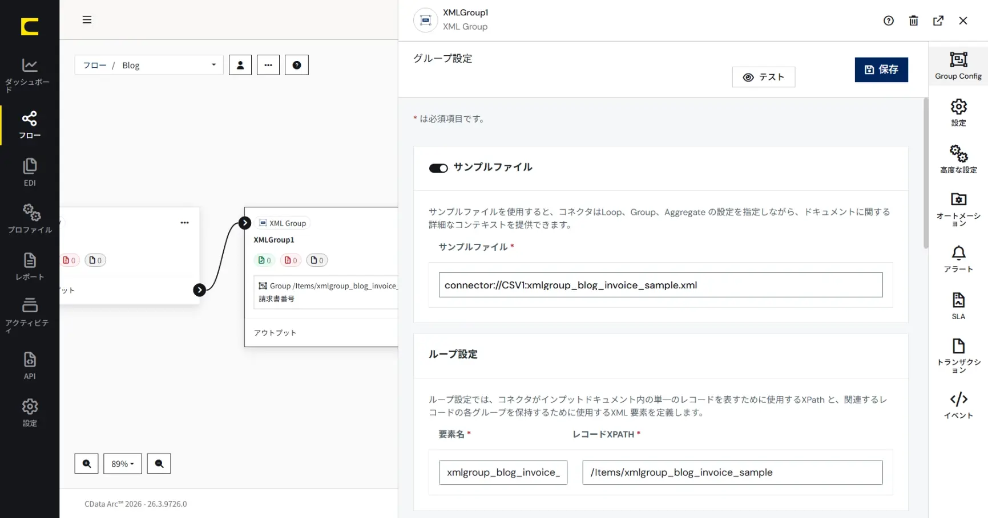This screenshot has height=518, width=988.
Task: Toggle the hamburger menu
Action: 87,20
